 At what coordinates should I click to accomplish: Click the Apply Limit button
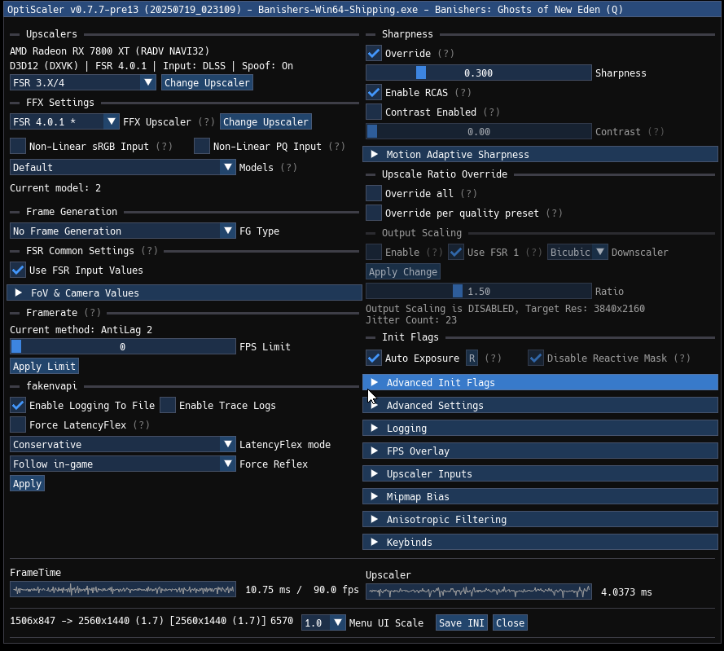click(x=44, y=367)
